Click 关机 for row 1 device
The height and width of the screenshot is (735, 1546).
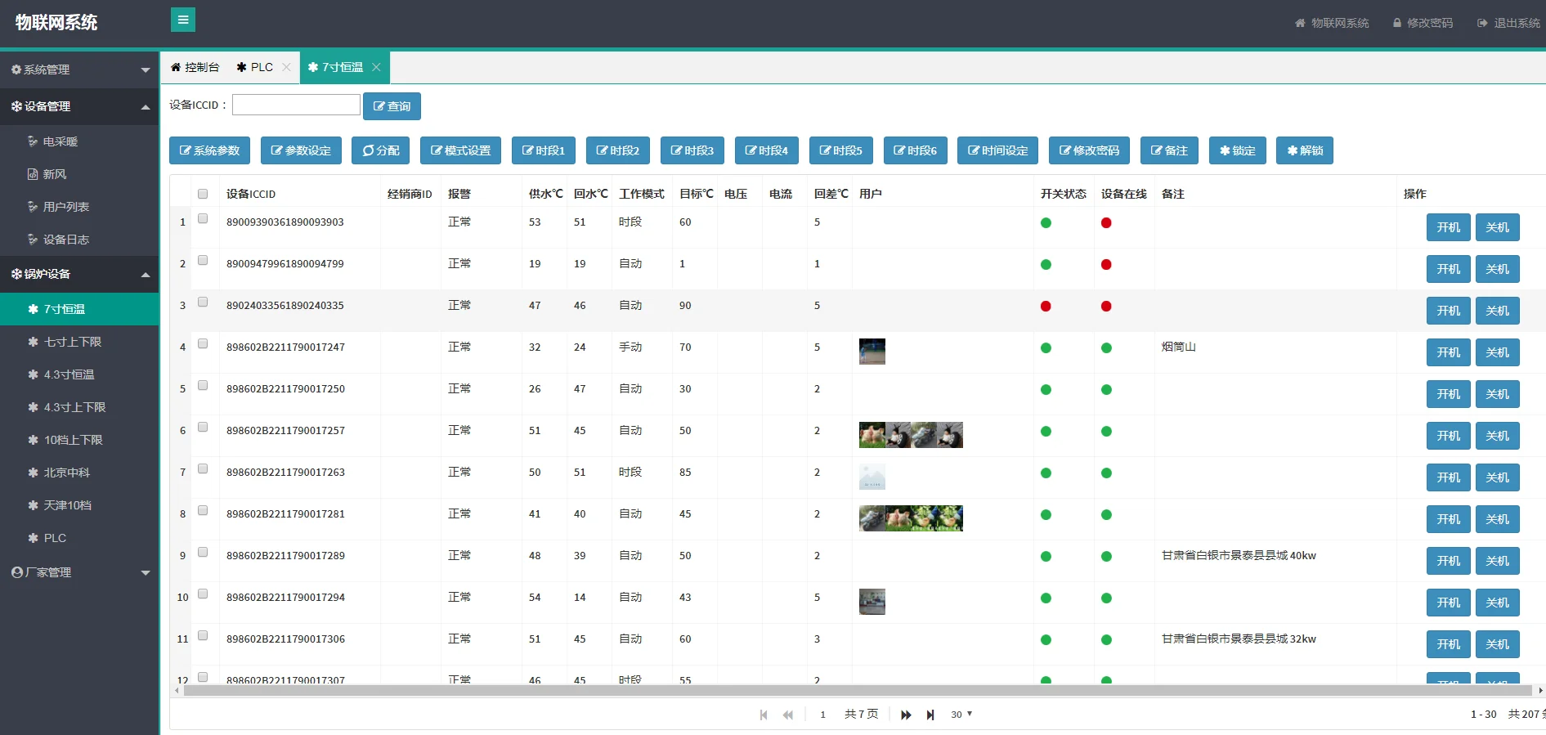[1498, 227]
